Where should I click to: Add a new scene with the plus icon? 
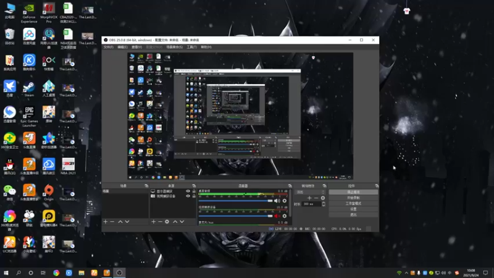pyautogui.click(x=106, y=222)
